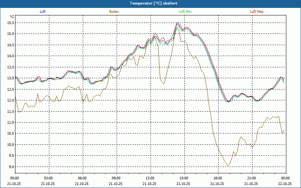Click the 22.10.25 date label
The image size is (301, 188).
(x=285, y=183)
